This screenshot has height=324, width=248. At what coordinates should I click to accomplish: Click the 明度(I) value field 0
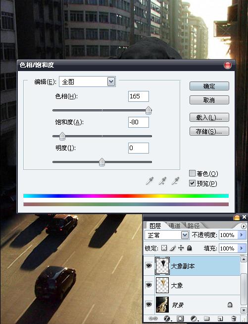(139, 148)
